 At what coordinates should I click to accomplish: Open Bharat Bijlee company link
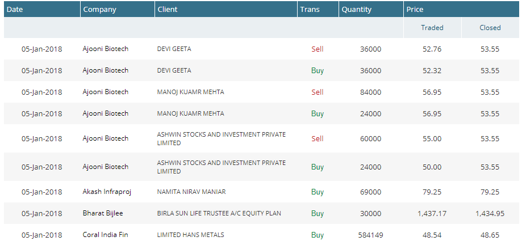[103, 213]
